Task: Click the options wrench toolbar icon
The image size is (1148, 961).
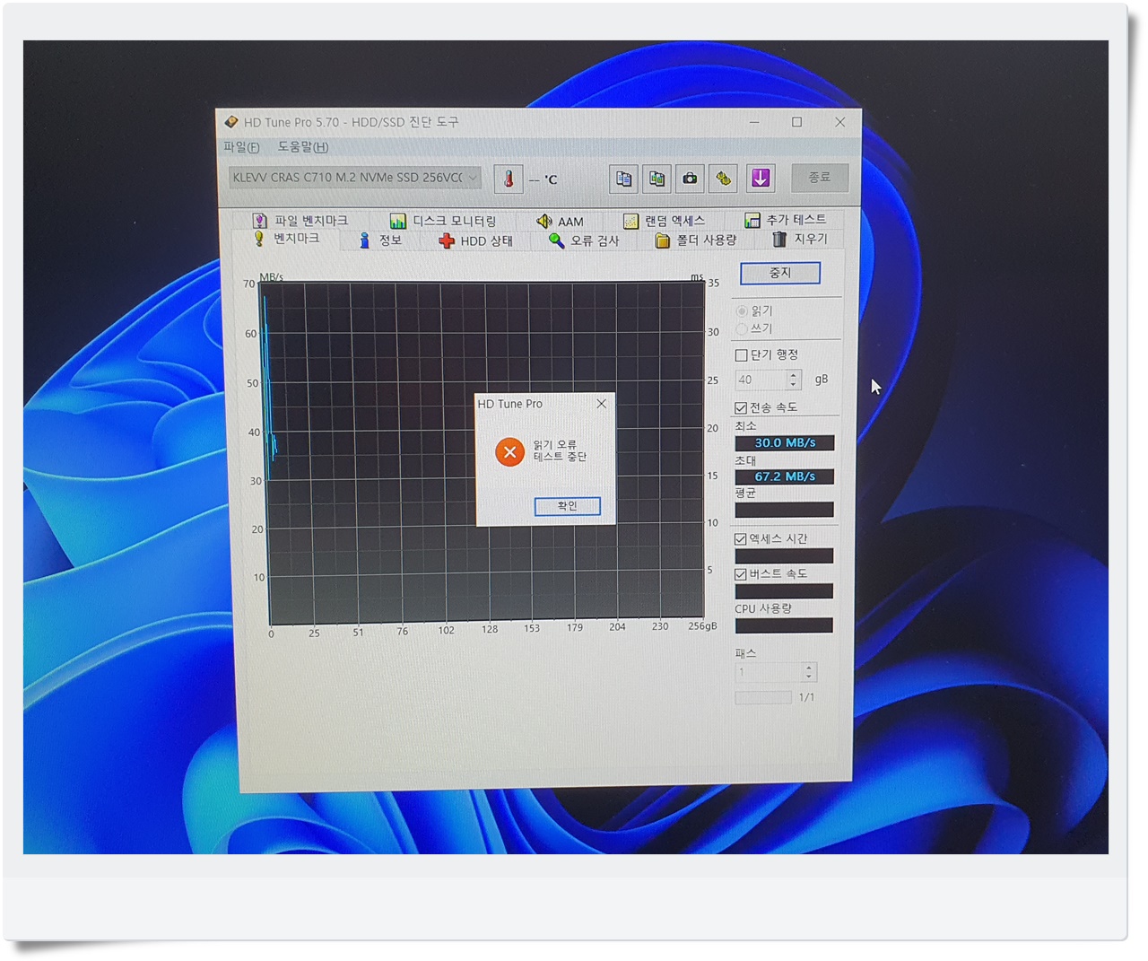Action: [723, 179]
